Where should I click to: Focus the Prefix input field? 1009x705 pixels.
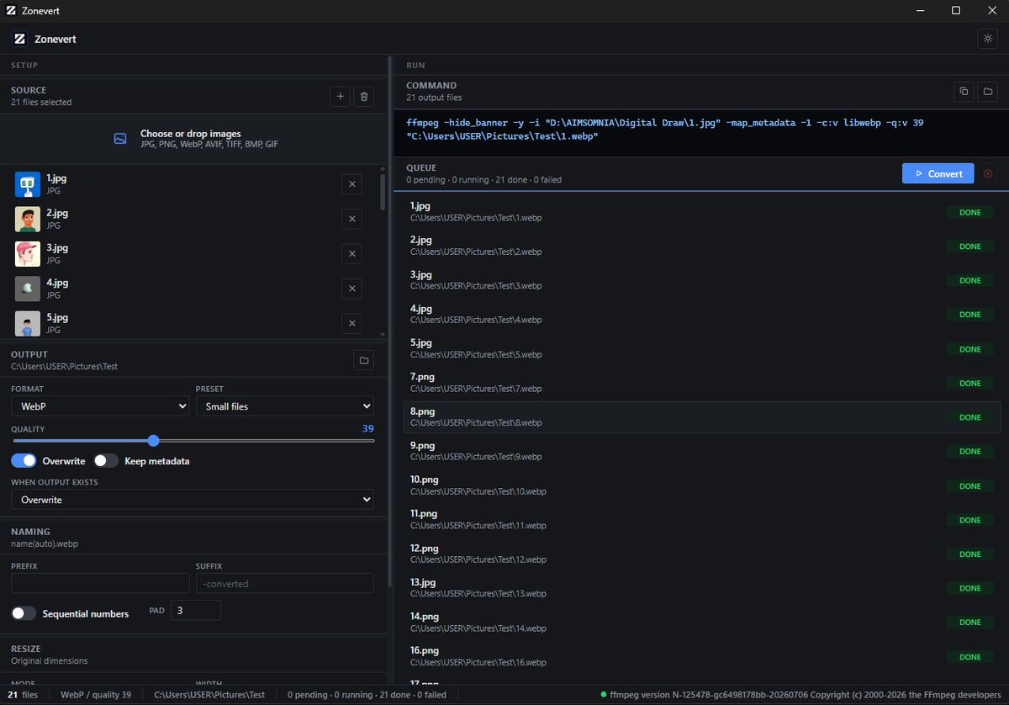tap(100, 583)
